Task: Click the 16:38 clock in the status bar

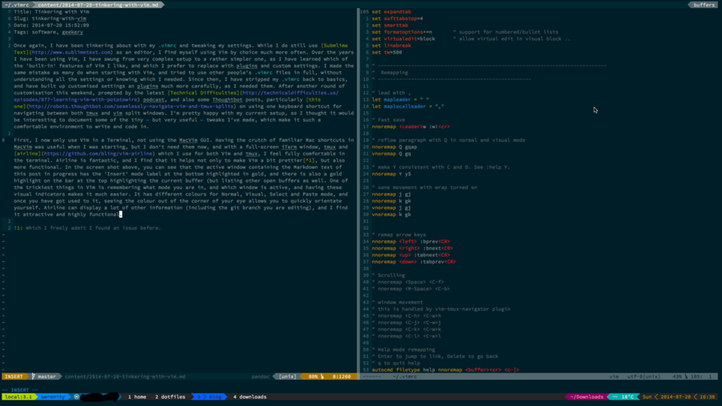Action: pyautogui.click(x=708, y=396)
